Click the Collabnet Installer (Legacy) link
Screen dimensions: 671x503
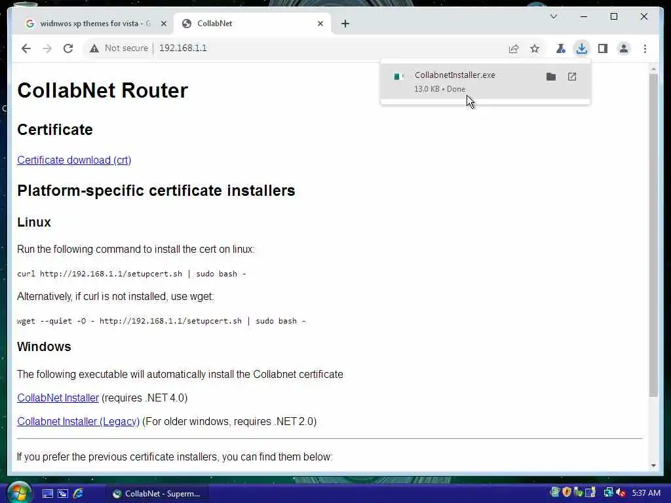pos(79,421)
